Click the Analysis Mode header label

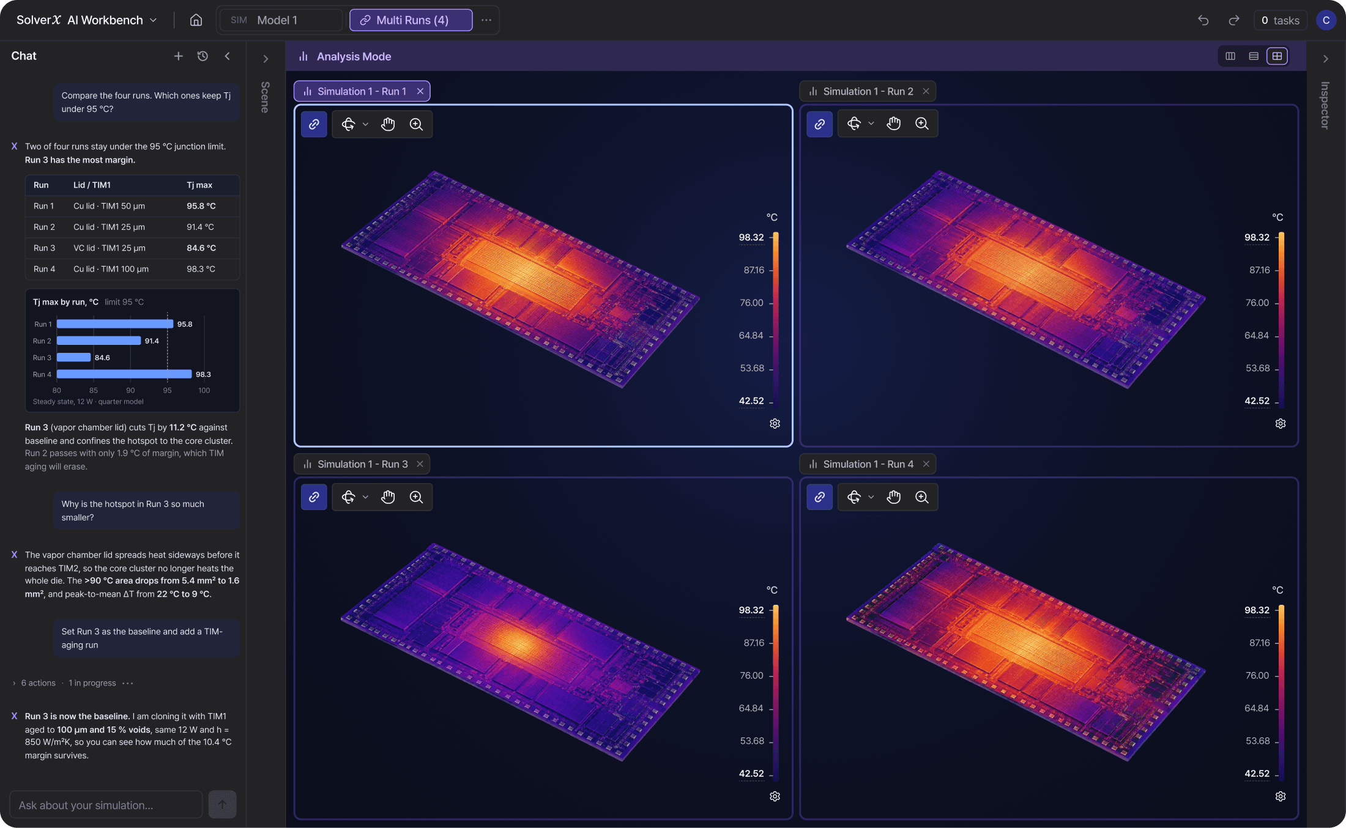point(354,57)
